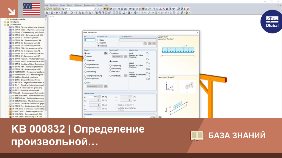Select the Moment load type radio
This screenshot has height=158, width=282.
coord(85,57)
